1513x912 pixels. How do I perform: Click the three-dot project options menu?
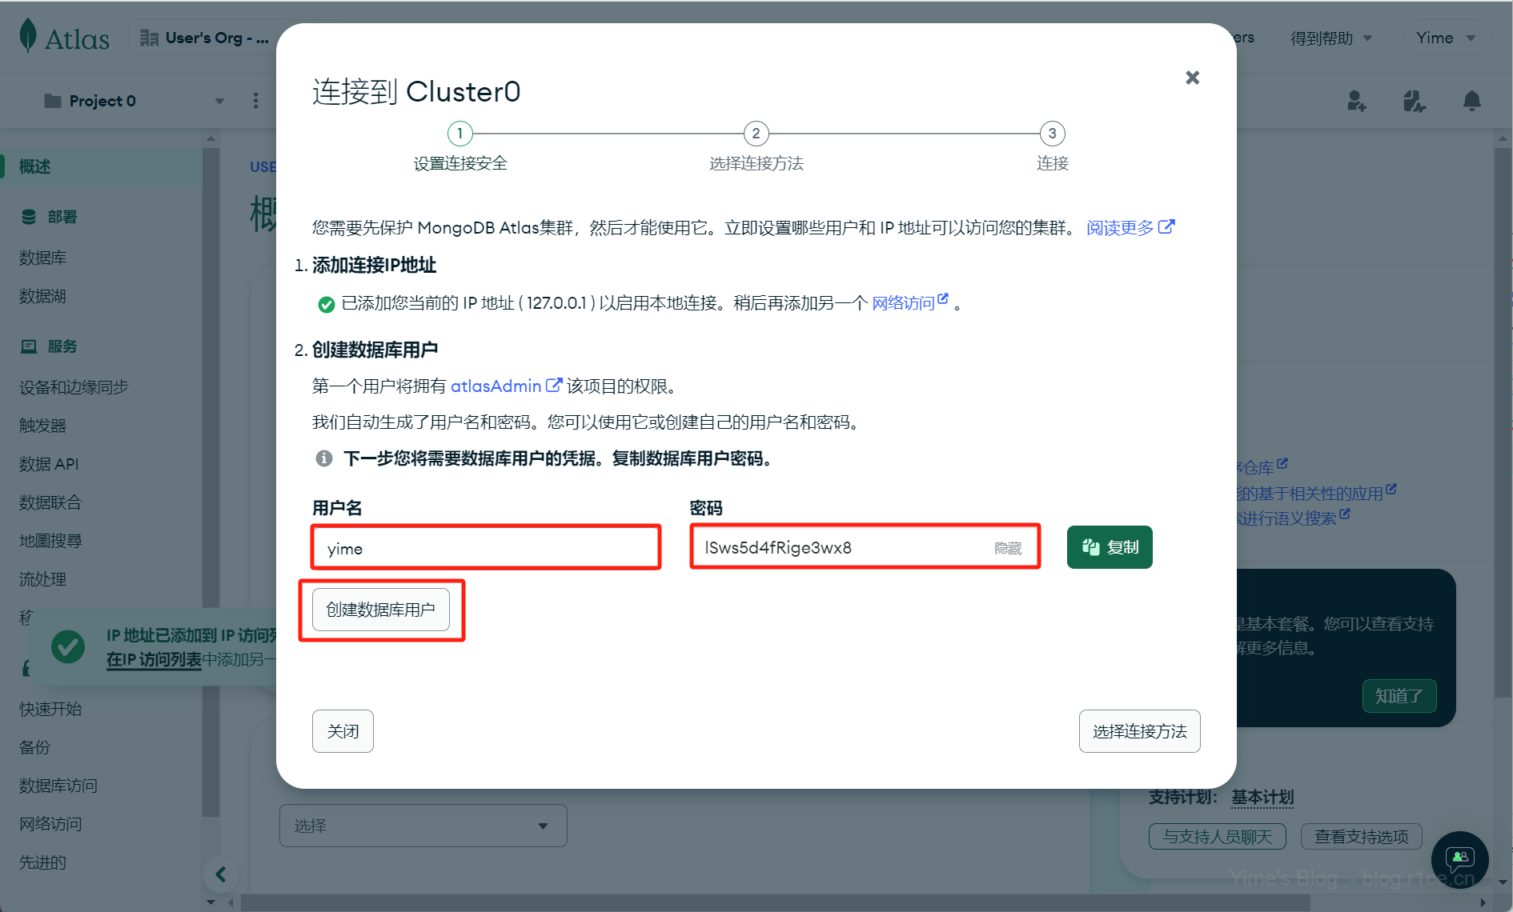click(x=255, y=101)
